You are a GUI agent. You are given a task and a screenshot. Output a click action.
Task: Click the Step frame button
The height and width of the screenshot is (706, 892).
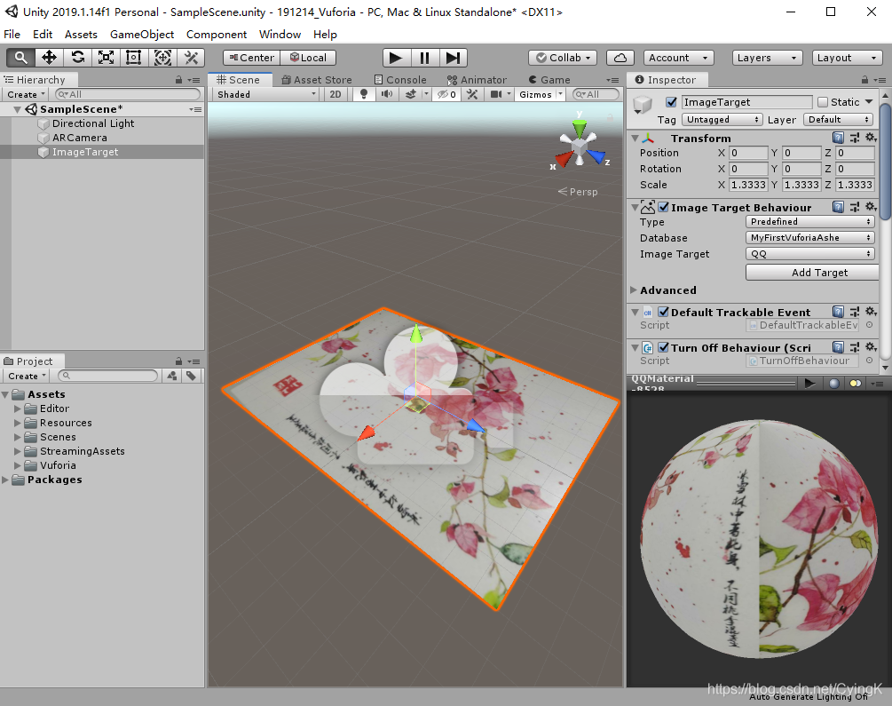point(453,58)
